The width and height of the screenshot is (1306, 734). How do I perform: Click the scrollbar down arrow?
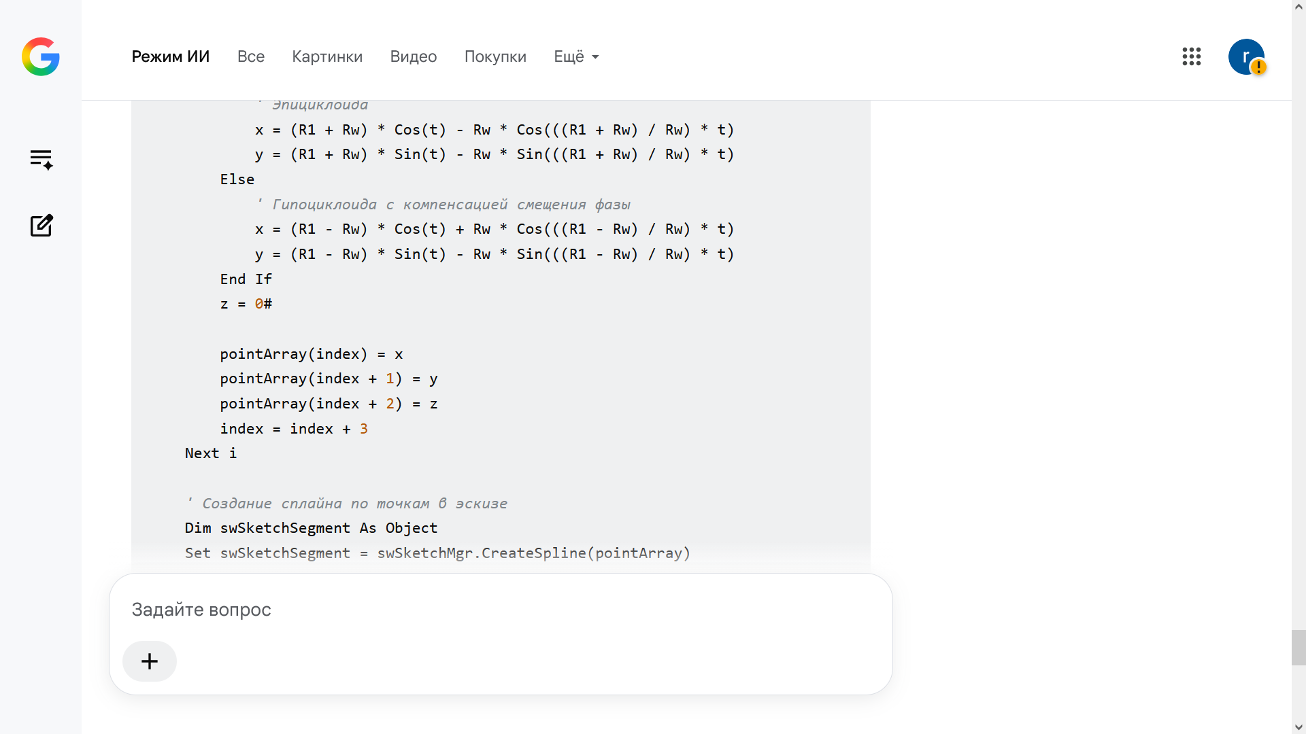point(1299,727)
